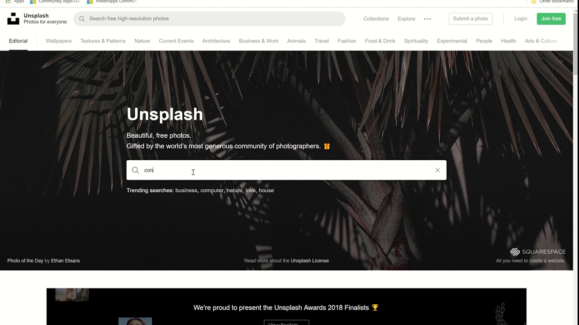Click the Squarespace logo

(x=538, y=252)
